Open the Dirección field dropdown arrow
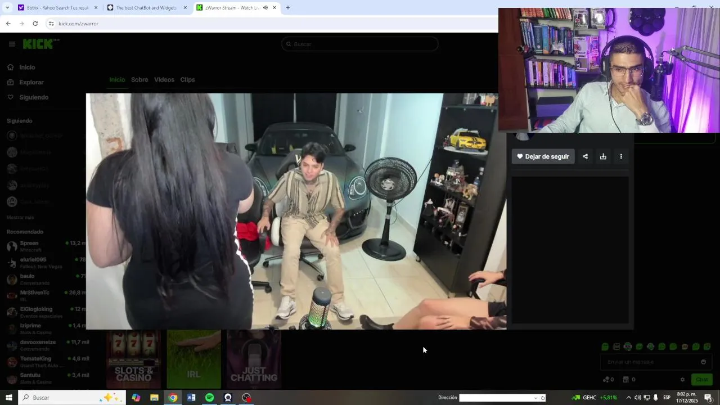The height and width of the screenshot is (405, 720). tap(535, 398)
